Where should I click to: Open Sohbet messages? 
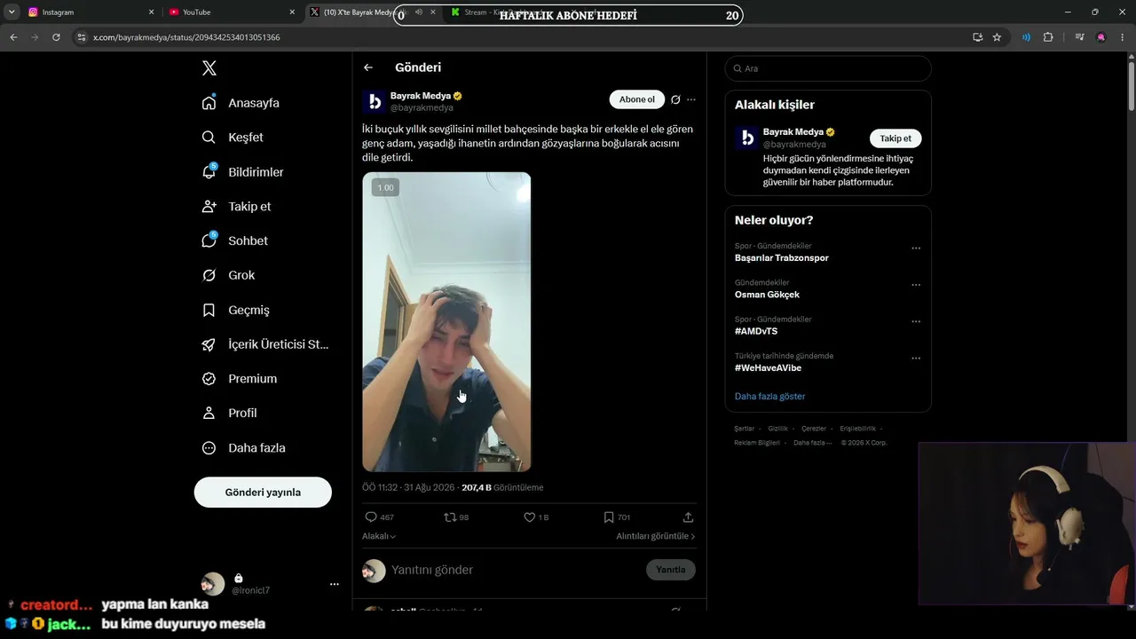click(234, 241)
